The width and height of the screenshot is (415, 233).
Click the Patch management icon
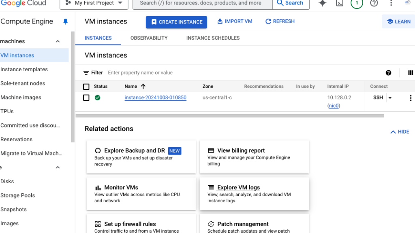211,224
